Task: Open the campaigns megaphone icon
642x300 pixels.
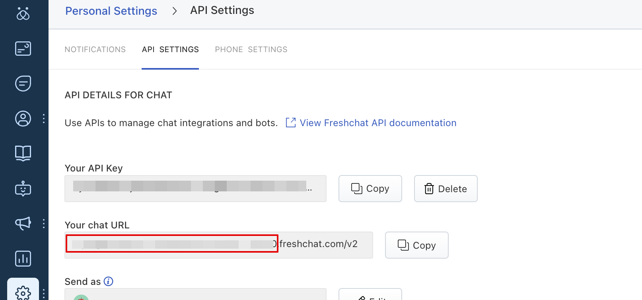Action: point(23,224)
